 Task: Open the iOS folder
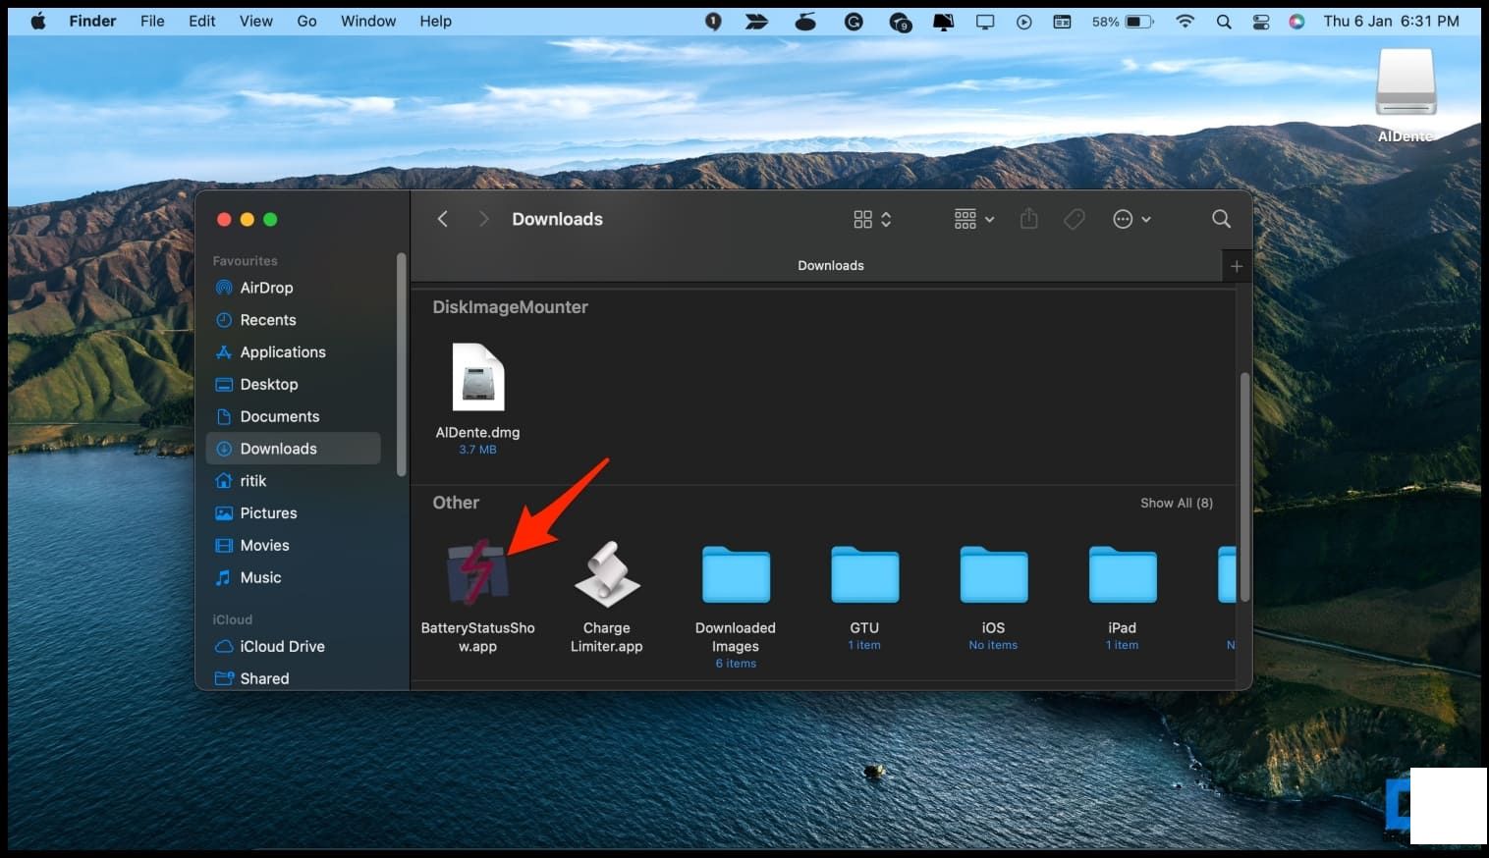click(x=993, y=574)
